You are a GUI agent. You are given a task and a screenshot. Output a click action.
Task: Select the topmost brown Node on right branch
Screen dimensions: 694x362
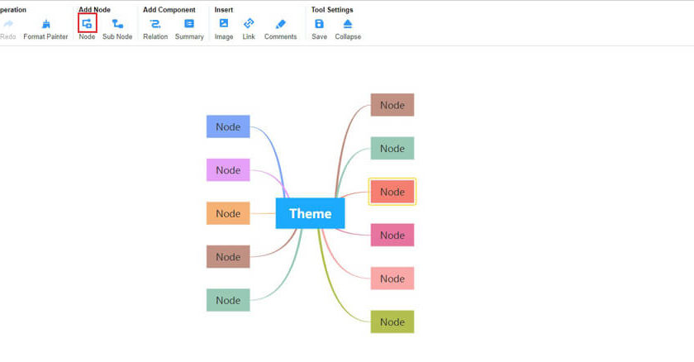pos(392,105)
